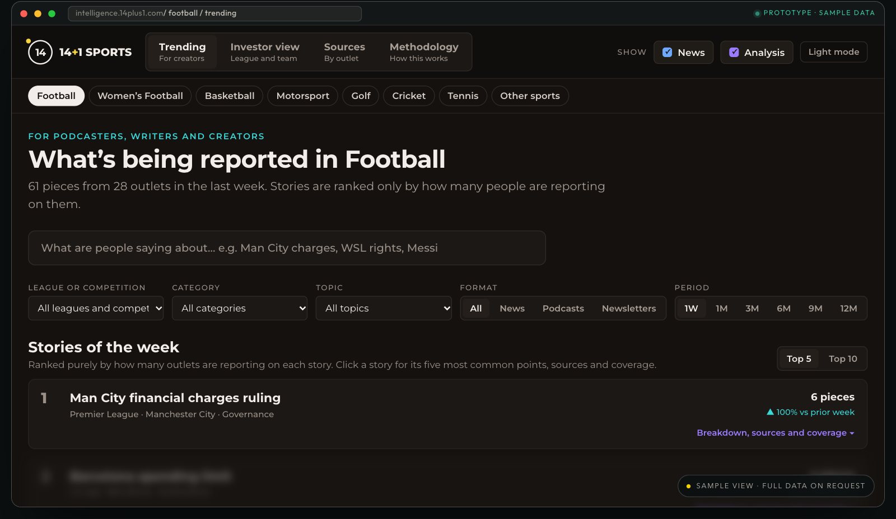Viewport: 896px width, 519px height.
Task: Set period to 1M
Action: [x=721, y=308]
